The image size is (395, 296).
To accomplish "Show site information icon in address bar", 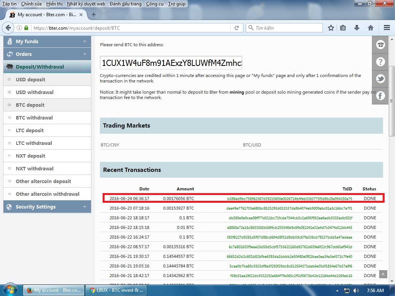I will coord(19,28).
